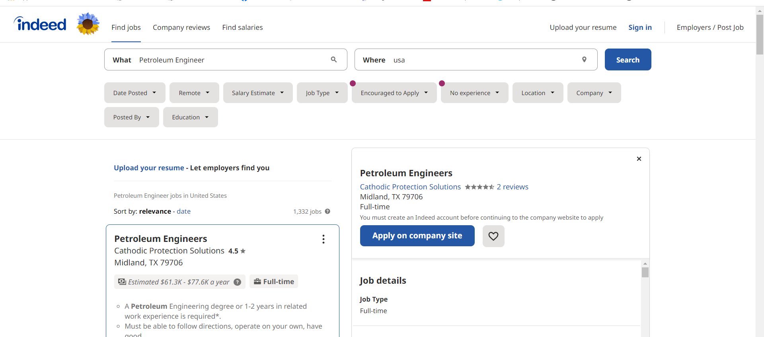Click the What field with Petroleum Engineer
The image size is (764, 337).
226,60
